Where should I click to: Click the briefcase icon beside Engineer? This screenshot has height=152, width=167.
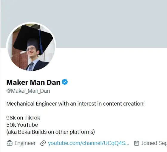pyautogui.click(x=10, y=143)
